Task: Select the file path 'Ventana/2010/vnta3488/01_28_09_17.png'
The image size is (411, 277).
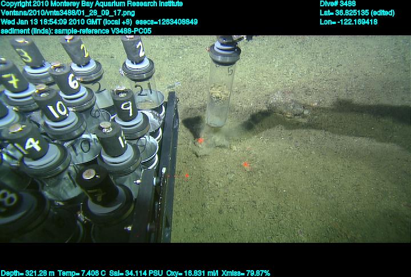Action: (68, 13)
